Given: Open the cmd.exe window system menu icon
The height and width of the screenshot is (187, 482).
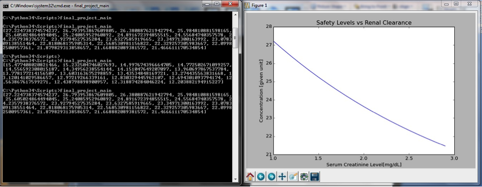Looking at the screenshot, I should click(x=6, y=5).
